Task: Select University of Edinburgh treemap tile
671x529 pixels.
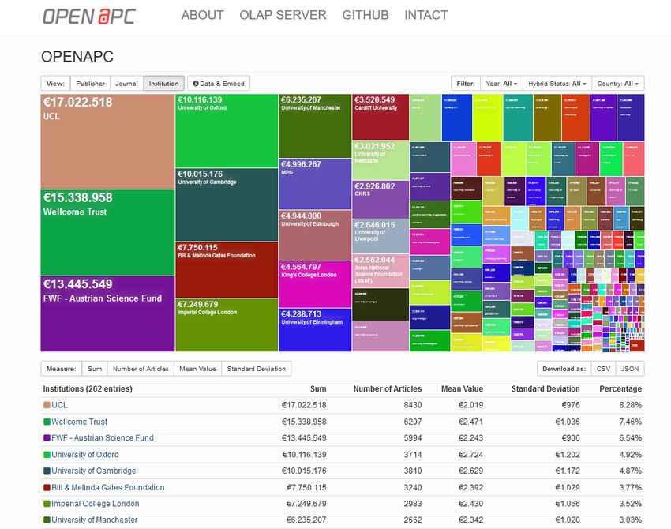Action: pos(315,235)
